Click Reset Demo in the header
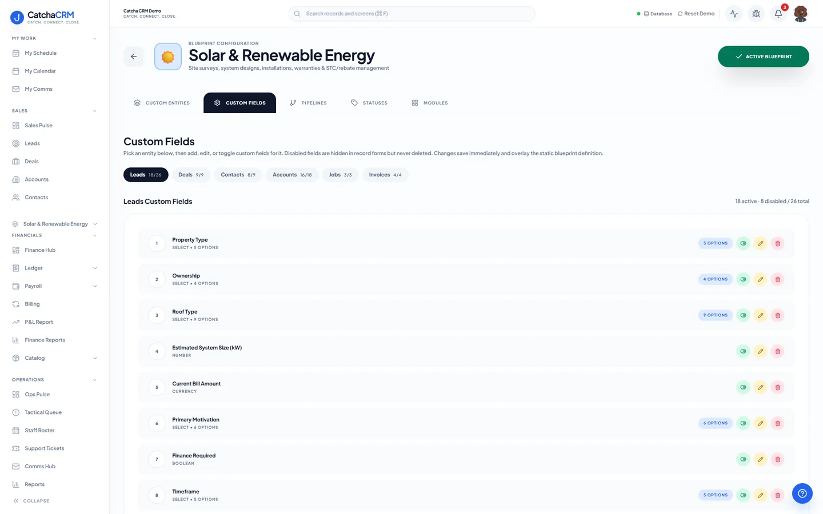Image resolution: width=823 pixels, height=514 pixels. [696, 14]
